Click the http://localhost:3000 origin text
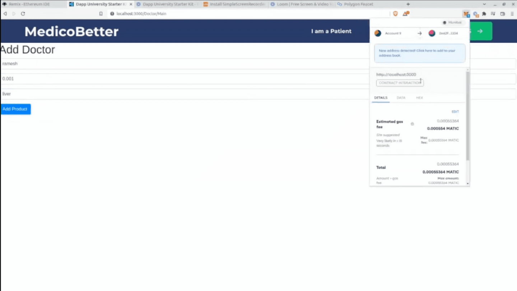This screenshot has height=291, width=517. [x=396, y=75]
